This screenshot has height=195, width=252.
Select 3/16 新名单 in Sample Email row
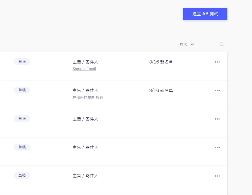161,62
